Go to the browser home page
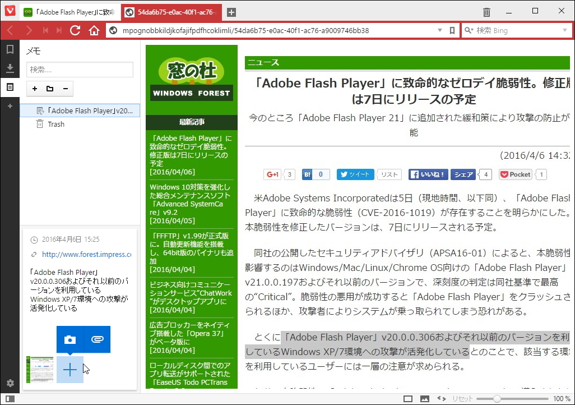This screenshot has width=575, height=405. coord(94,30)
